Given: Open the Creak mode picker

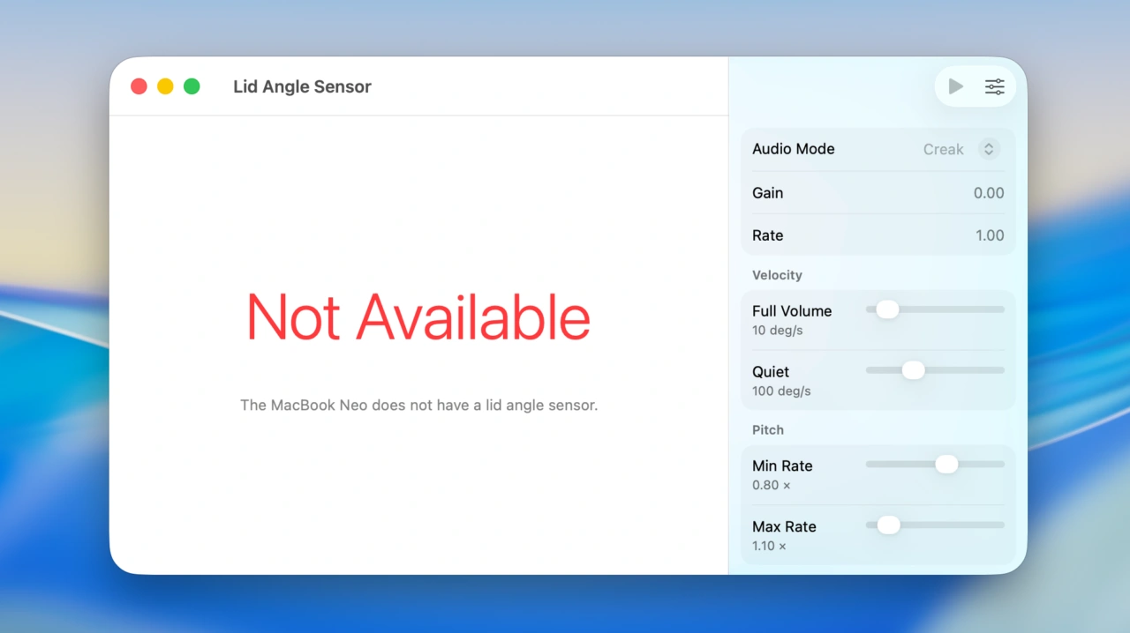Looking at the screenshot, I should click(x=944, y=149).
